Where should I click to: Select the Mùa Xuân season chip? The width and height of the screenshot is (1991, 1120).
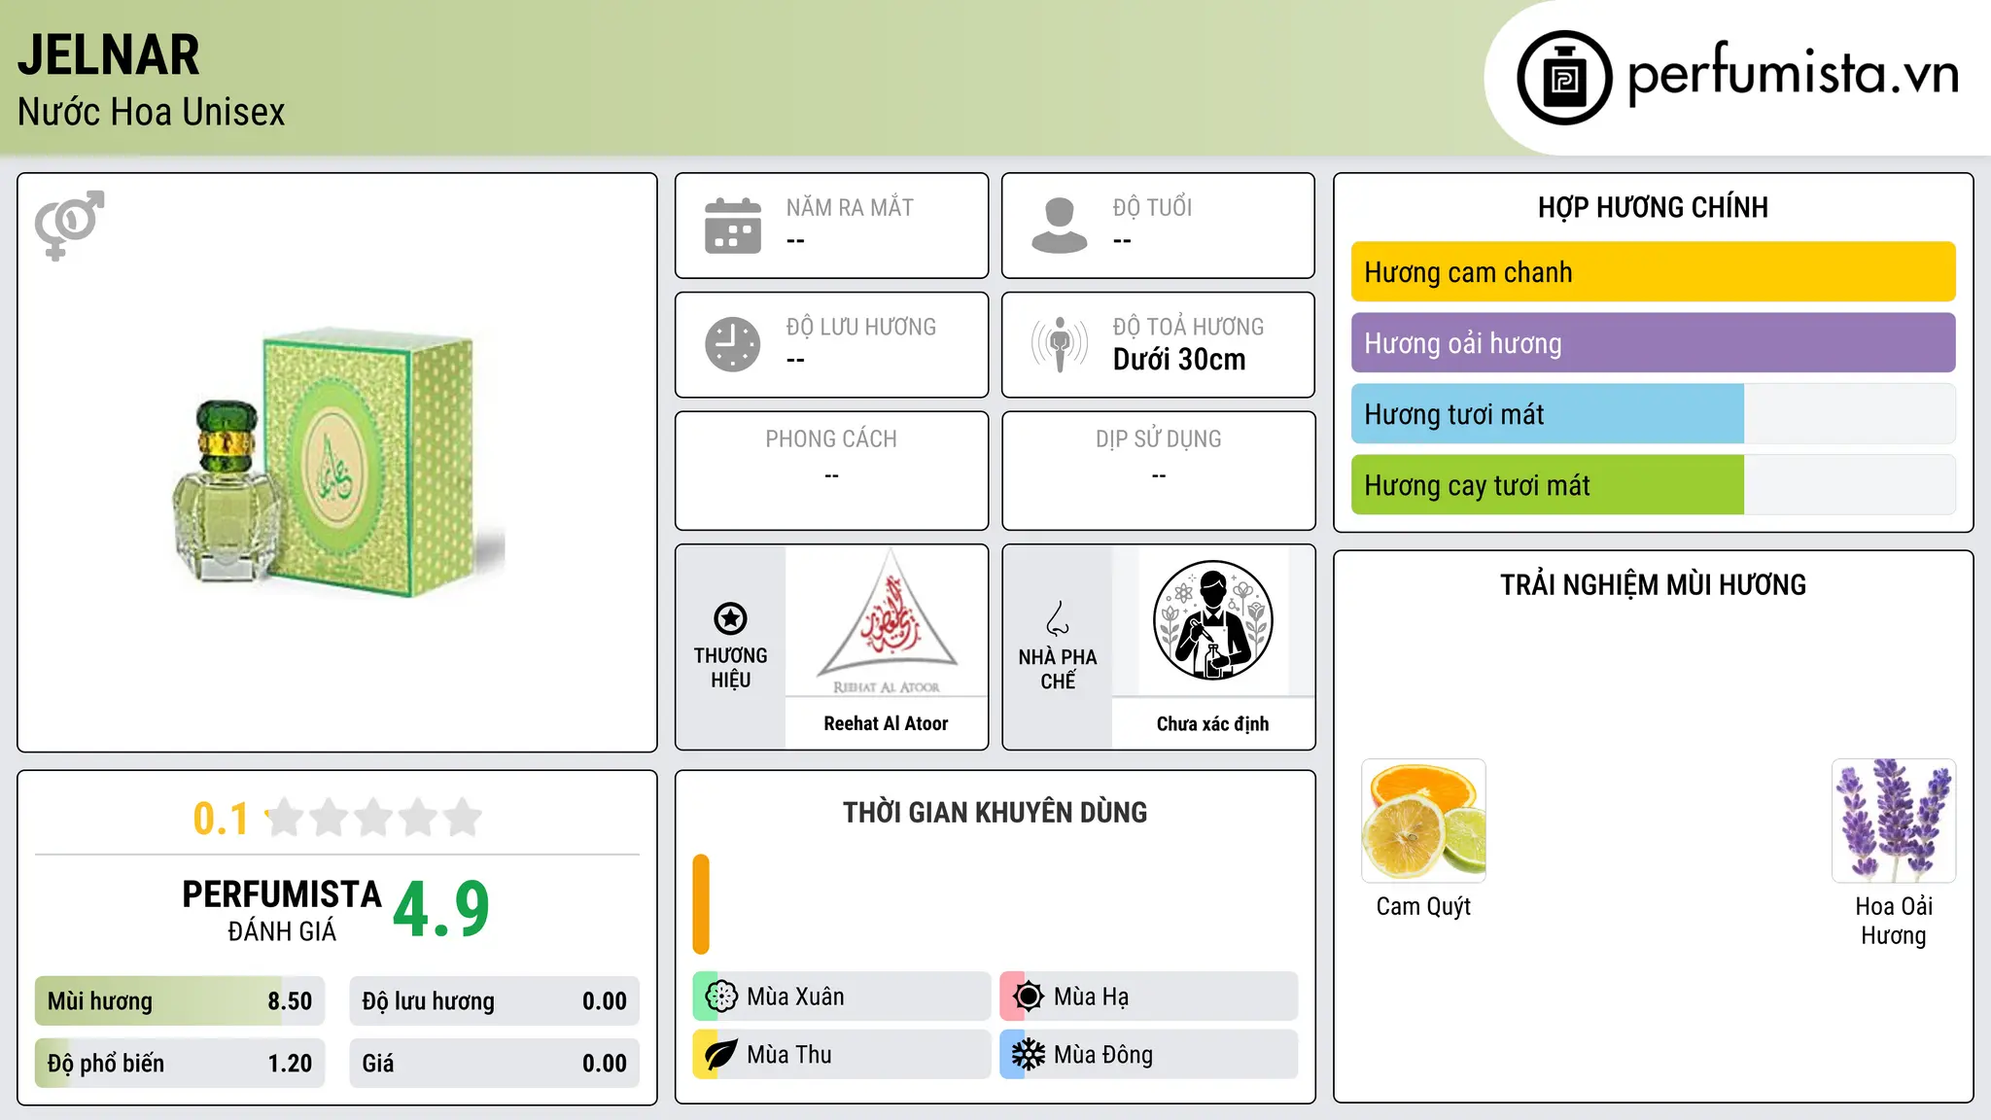[841, 997]
